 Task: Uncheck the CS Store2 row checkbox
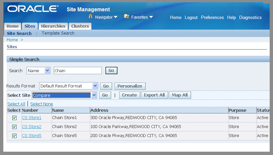coord(15,127)
